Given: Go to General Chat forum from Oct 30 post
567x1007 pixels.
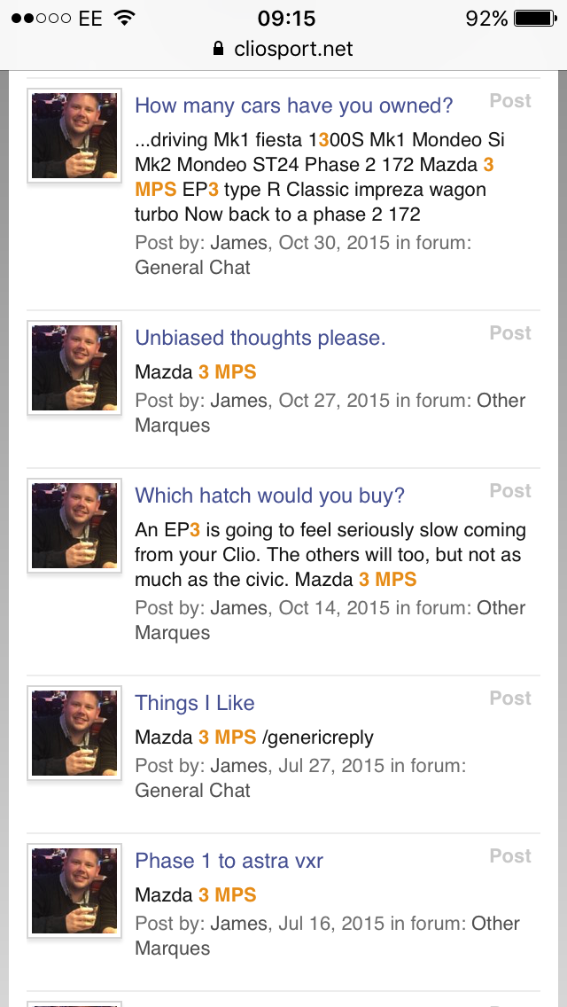Looking at the screenshot, I should [x=192, y=268].
